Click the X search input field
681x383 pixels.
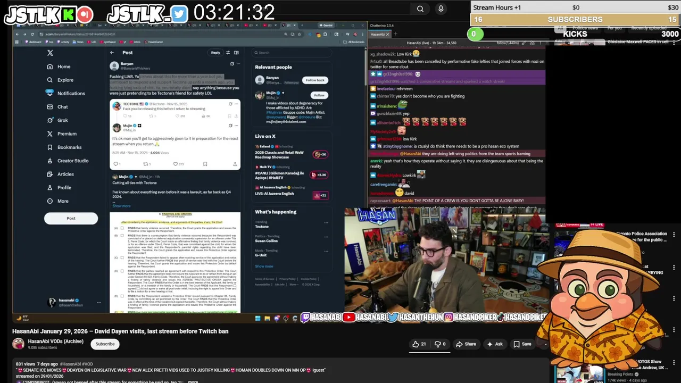tap(292, 53)
